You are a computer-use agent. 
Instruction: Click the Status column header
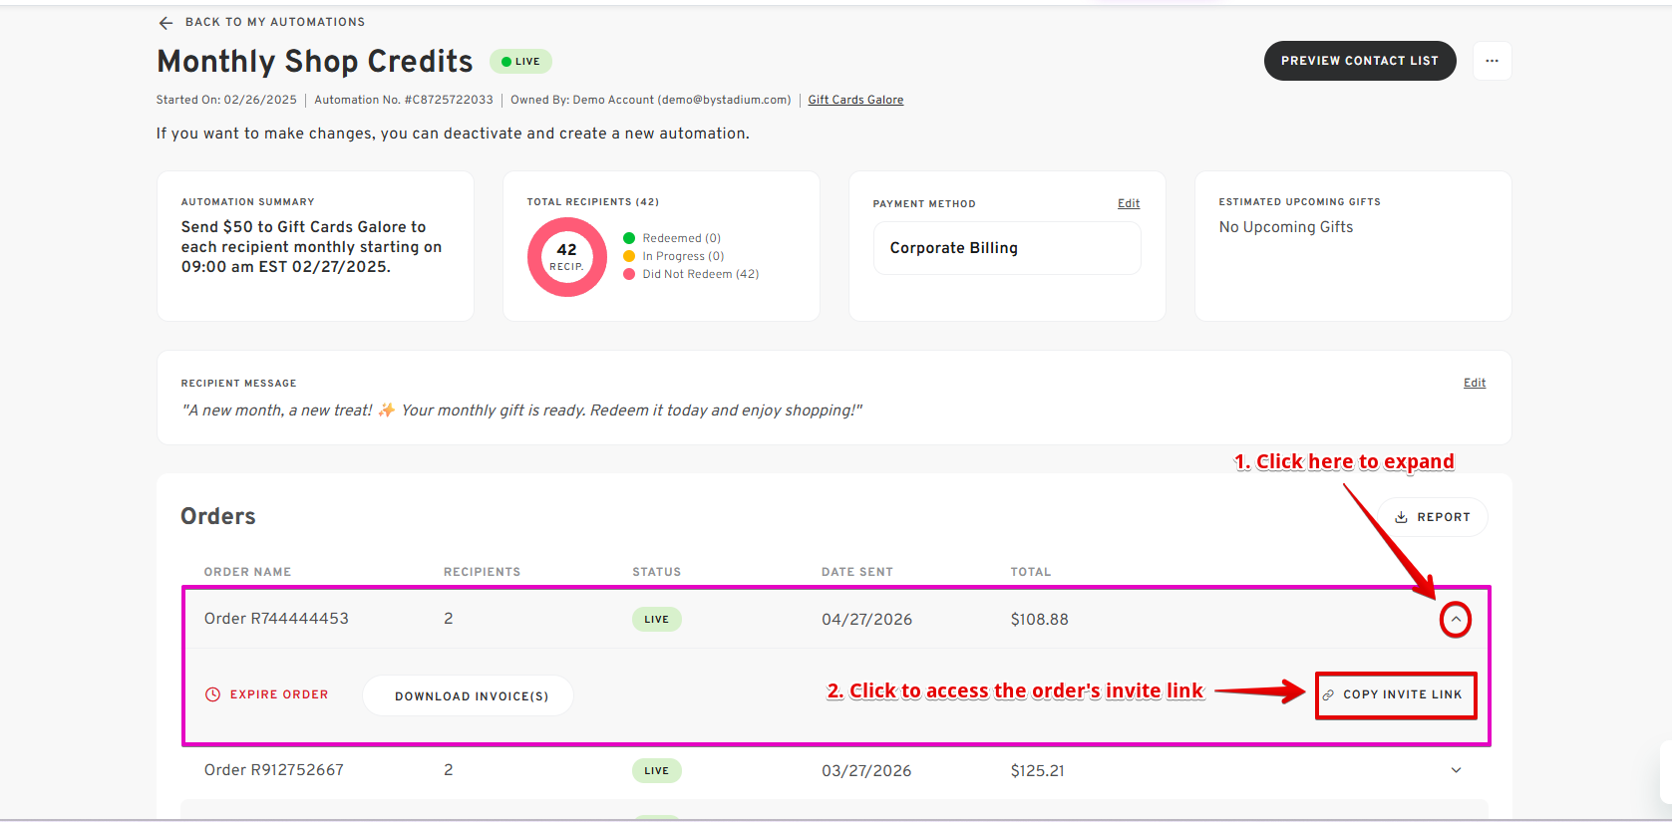tap(656, 572)
